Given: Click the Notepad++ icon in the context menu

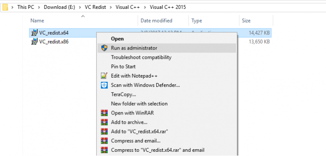Looking at the screenshot, I should click(104, 76).
